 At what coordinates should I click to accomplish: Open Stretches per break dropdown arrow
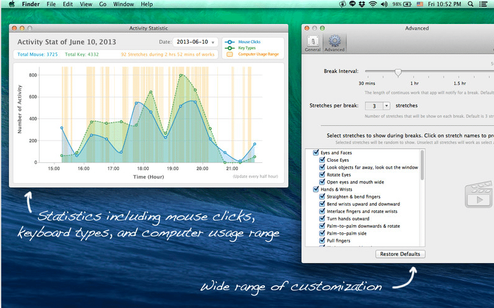(387, 106)
